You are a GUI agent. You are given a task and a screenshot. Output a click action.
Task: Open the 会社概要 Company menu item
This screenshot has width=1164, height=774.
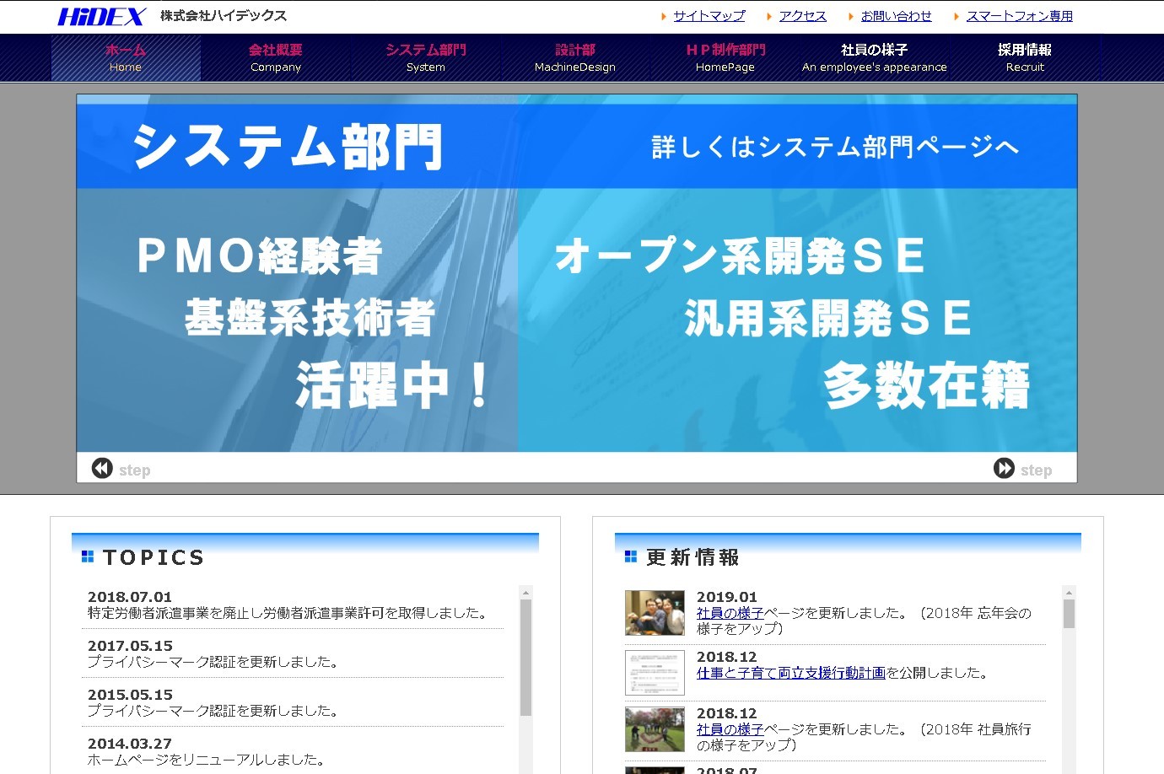tap(276, 57)
